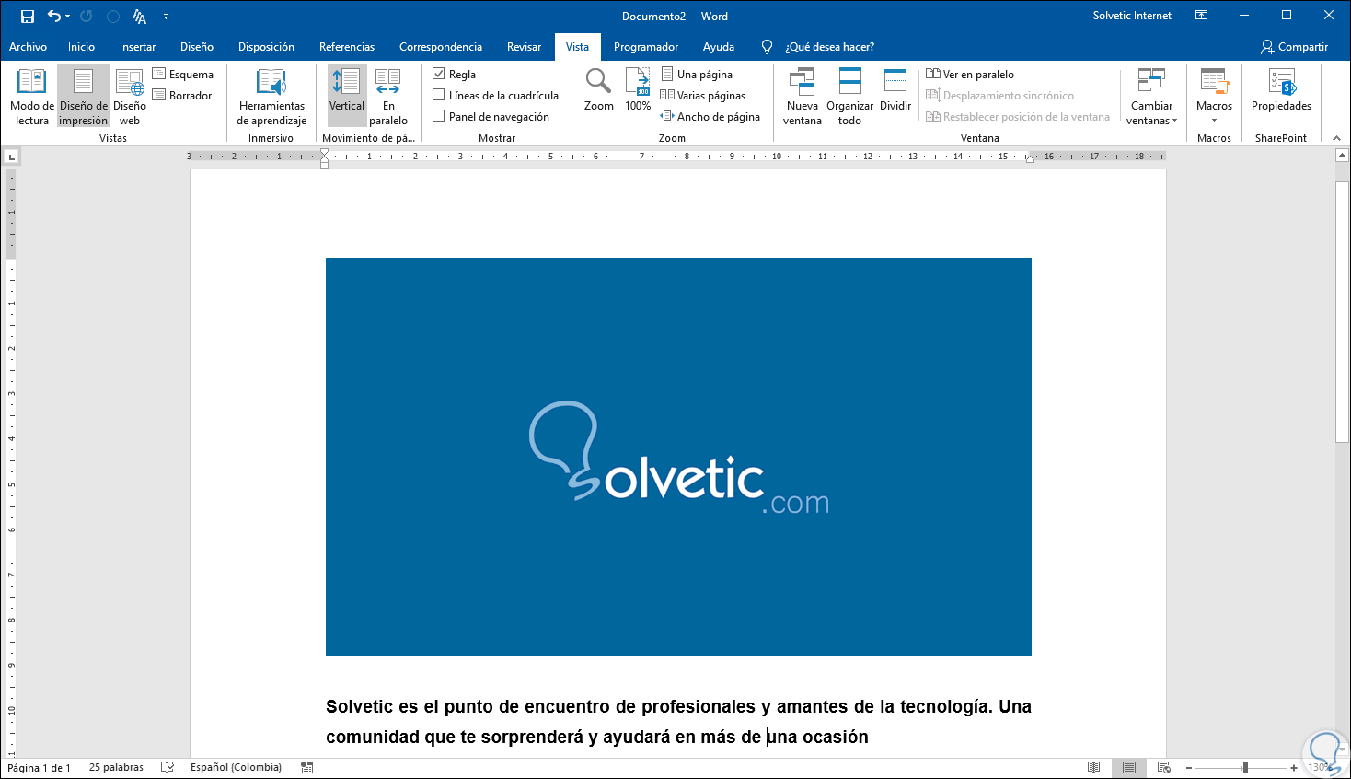Open Ribbon Display Options button
1351x779 pixels.
[1201, 16]
